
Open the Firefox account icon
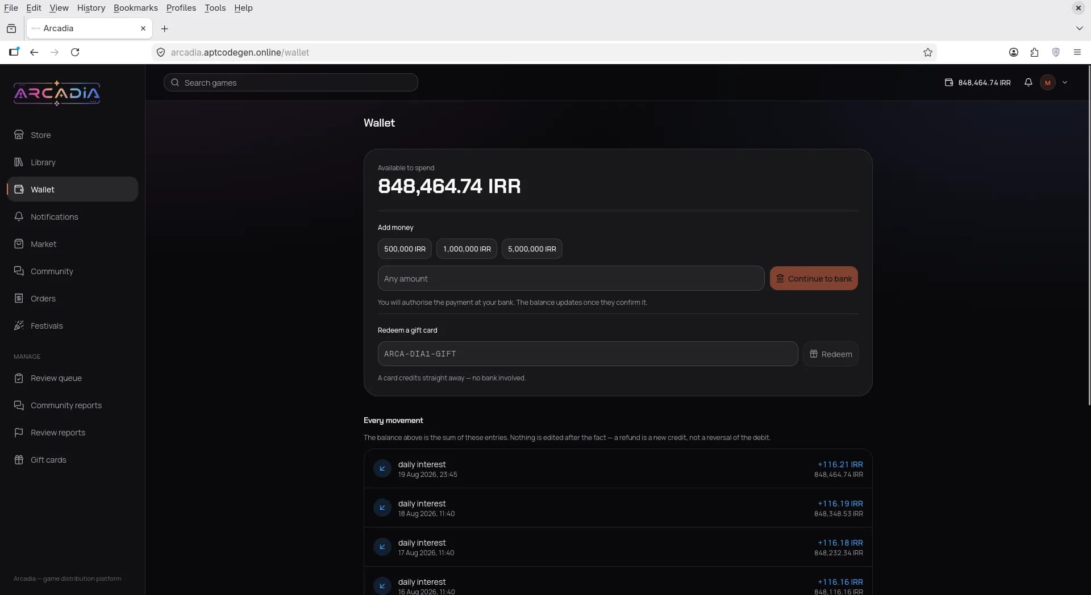(1013, 52)
